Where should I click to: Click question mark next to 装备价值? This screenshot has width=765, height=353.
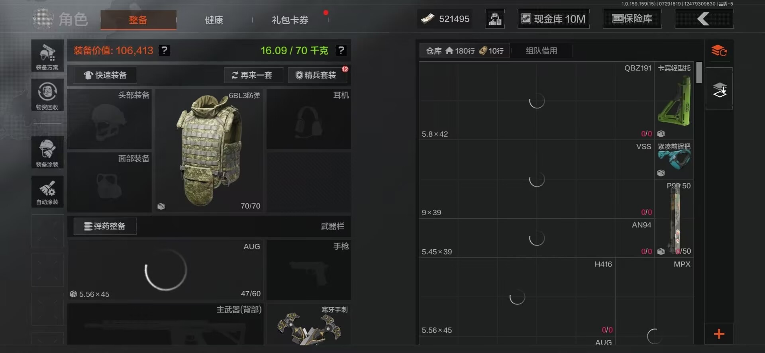coord(164,50)
